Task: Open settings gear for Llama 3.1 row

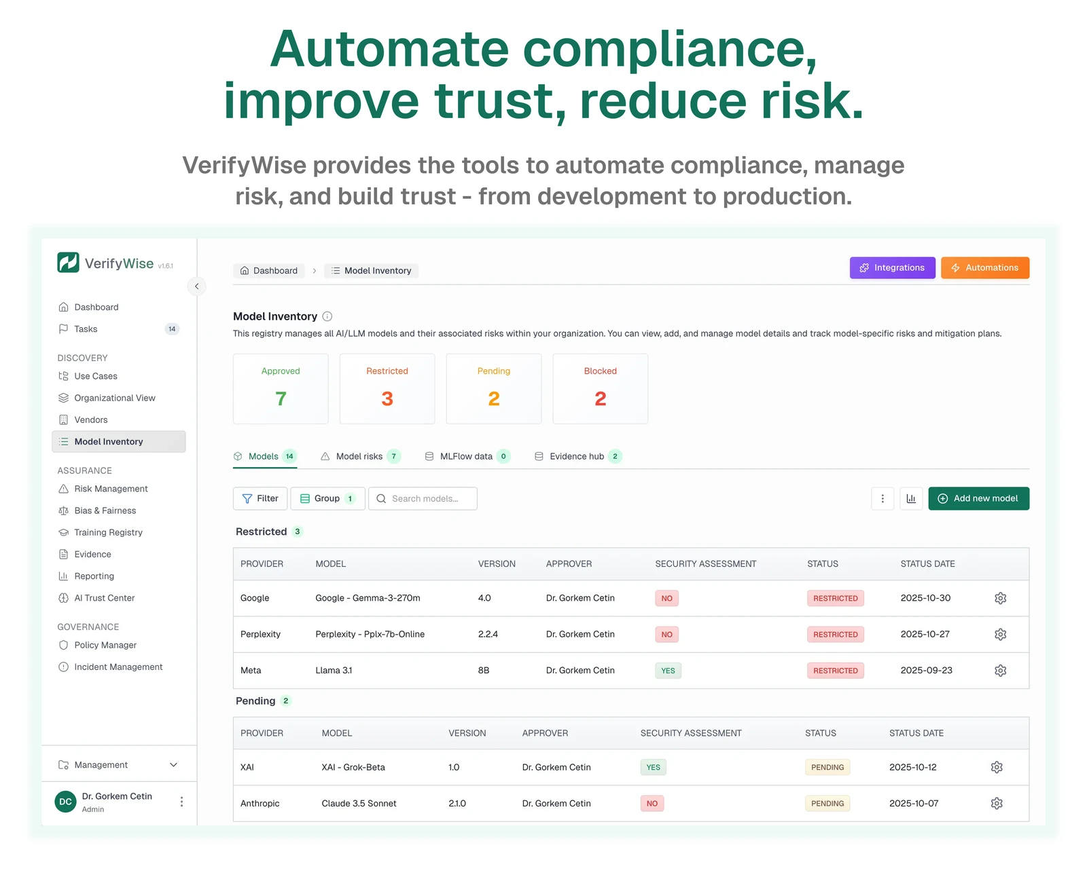Action: (1000, 671)
